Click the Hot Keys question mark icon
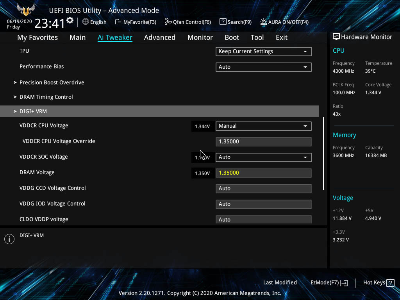Screen dimensions: 400x300 pos(390,283)
